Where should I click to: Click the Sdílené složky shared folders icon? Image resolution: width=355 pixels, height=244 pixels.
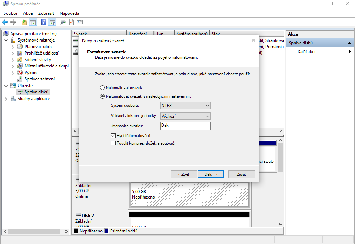20,60
